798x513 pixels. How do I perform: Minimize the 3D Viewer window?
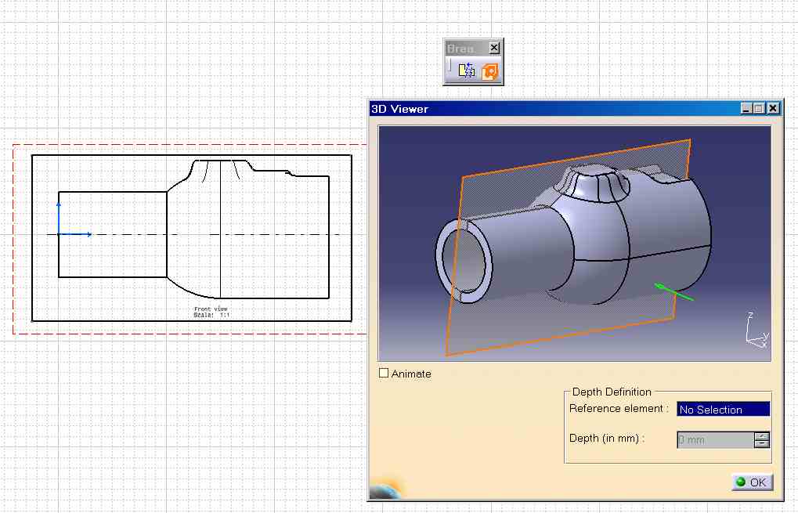click(x=746, y=108)
